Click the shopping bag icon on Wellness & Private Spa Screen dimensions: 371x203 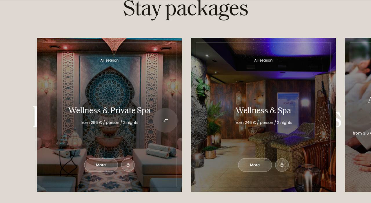tap(128, 165)
